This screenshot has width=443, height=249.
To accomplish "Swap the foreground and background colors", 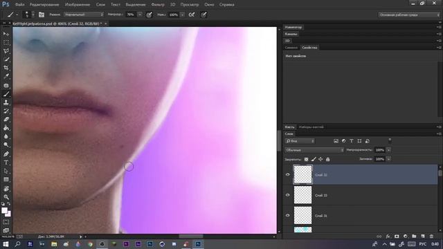I will pos(9,203).
